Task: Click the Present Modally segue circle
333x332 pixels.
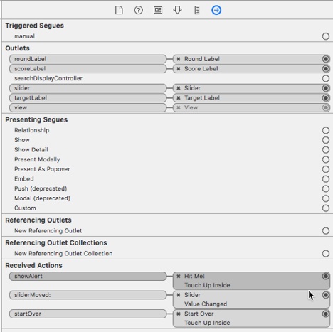Action: pos(326,159)
